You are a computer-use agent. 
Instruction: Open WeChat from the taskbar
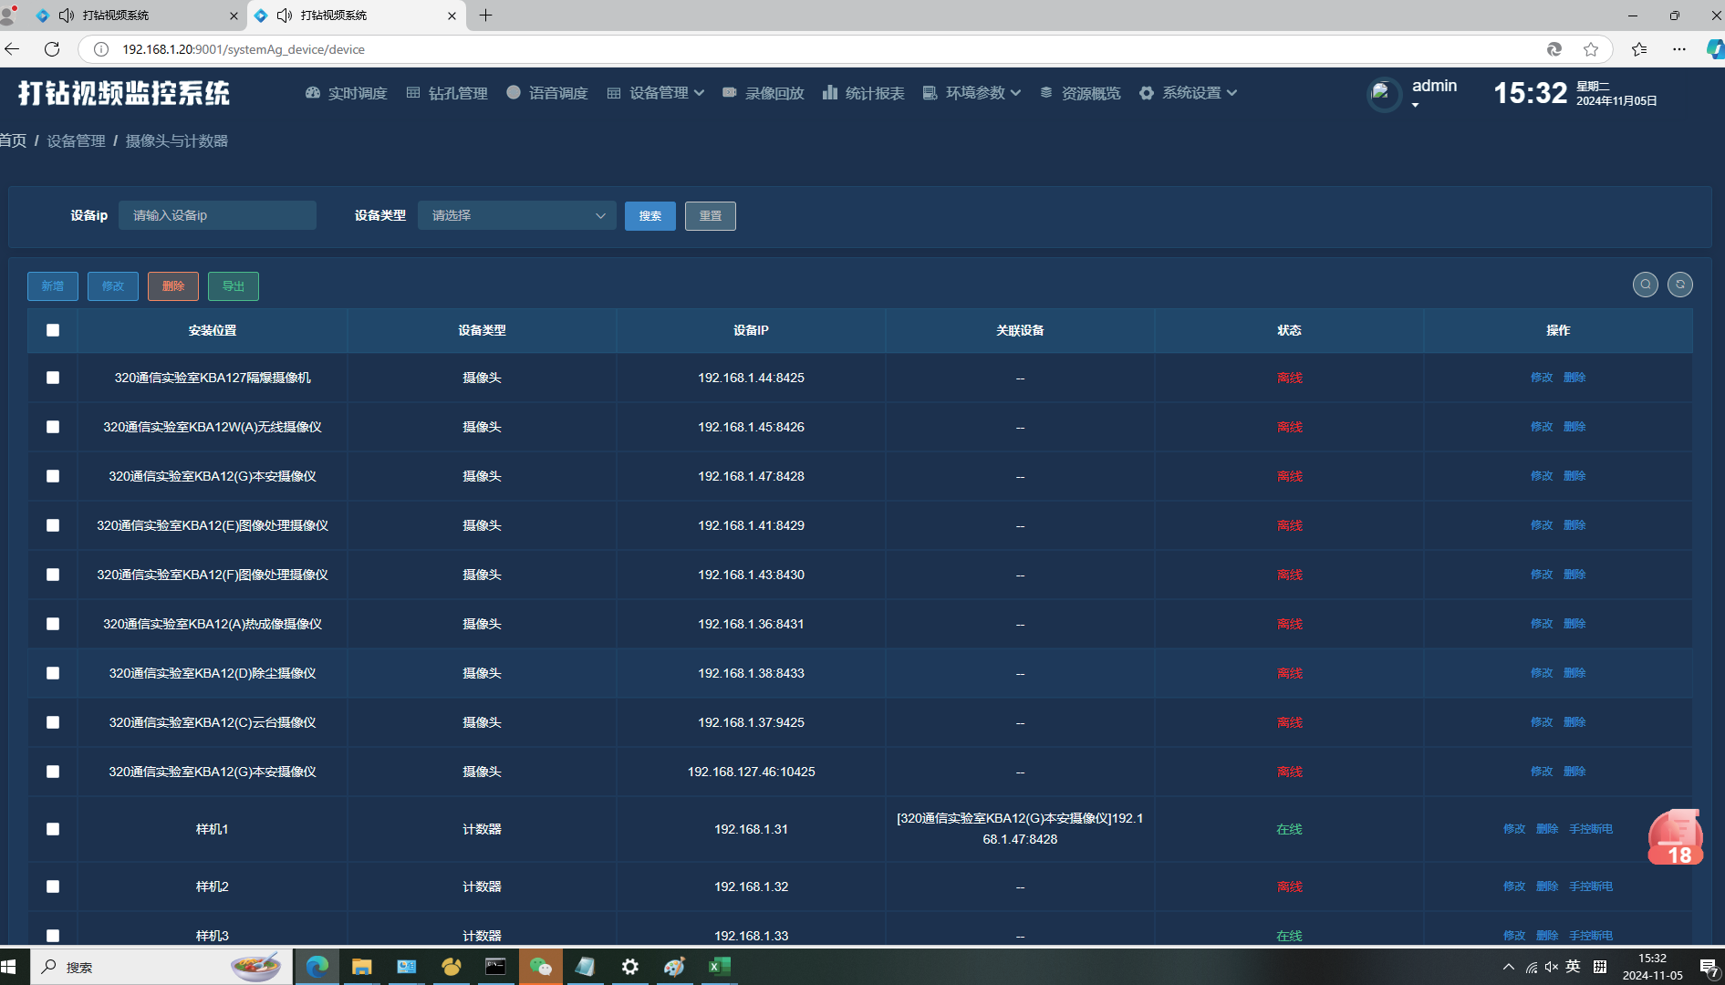click(x=540, y=967)
